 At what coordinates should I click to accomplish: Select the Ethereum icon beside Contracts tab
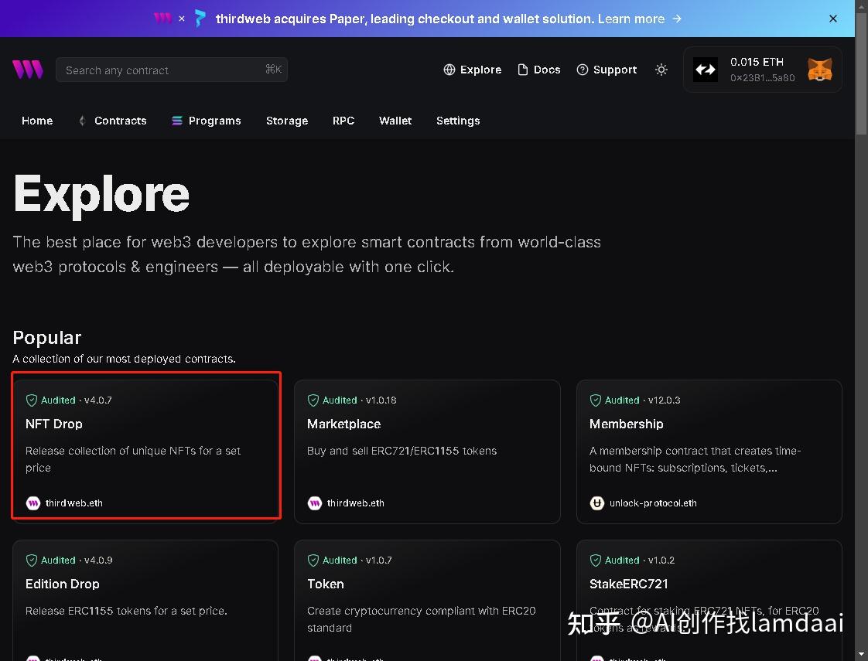coord(80,121)
